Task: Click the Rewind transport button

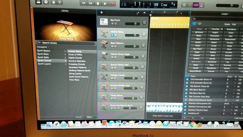Action: [84, 3]
